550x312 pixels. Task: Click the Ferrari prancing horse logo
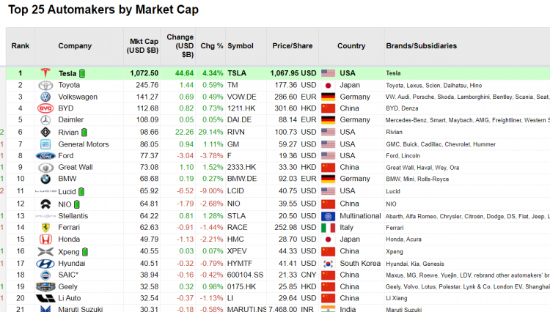pyautogui.click(x=45, y=228)
